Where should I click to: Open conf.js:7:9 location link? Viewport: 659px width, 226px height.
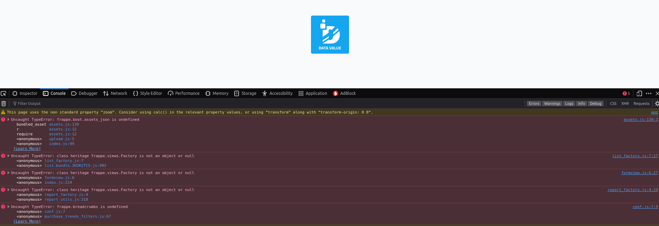click(x=646, y=207)
